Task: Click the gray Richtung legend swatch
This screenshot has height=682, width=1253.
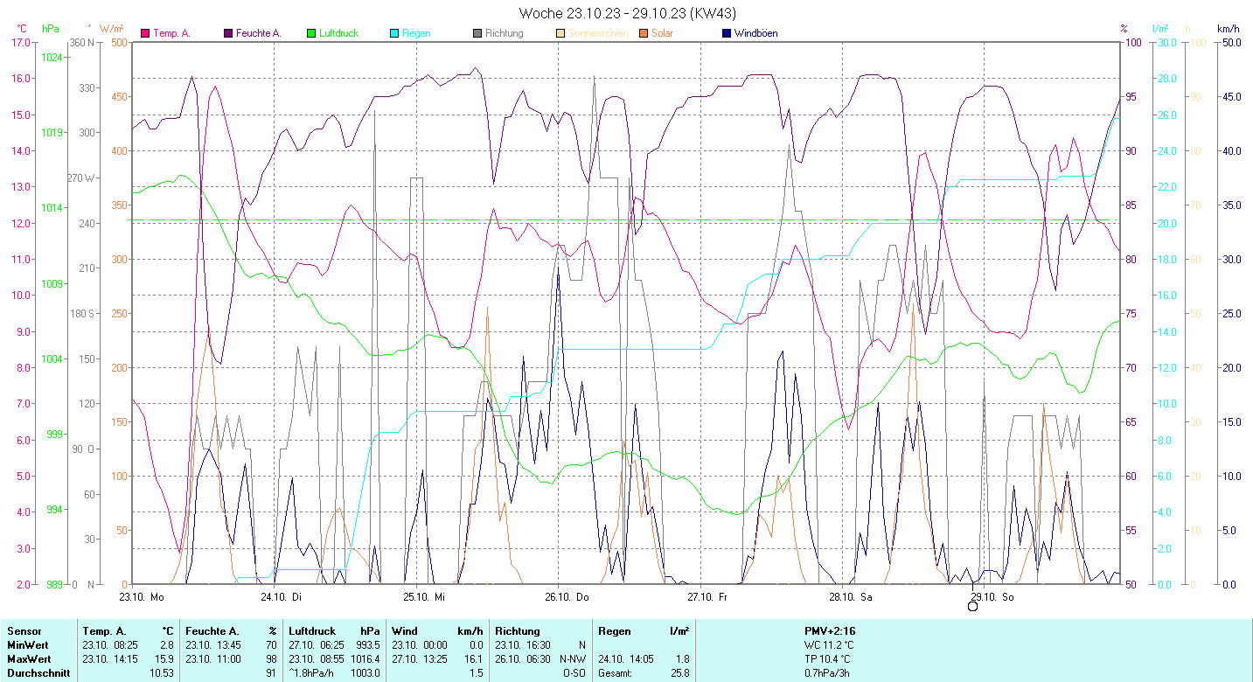Action: [x=477, y=33]
